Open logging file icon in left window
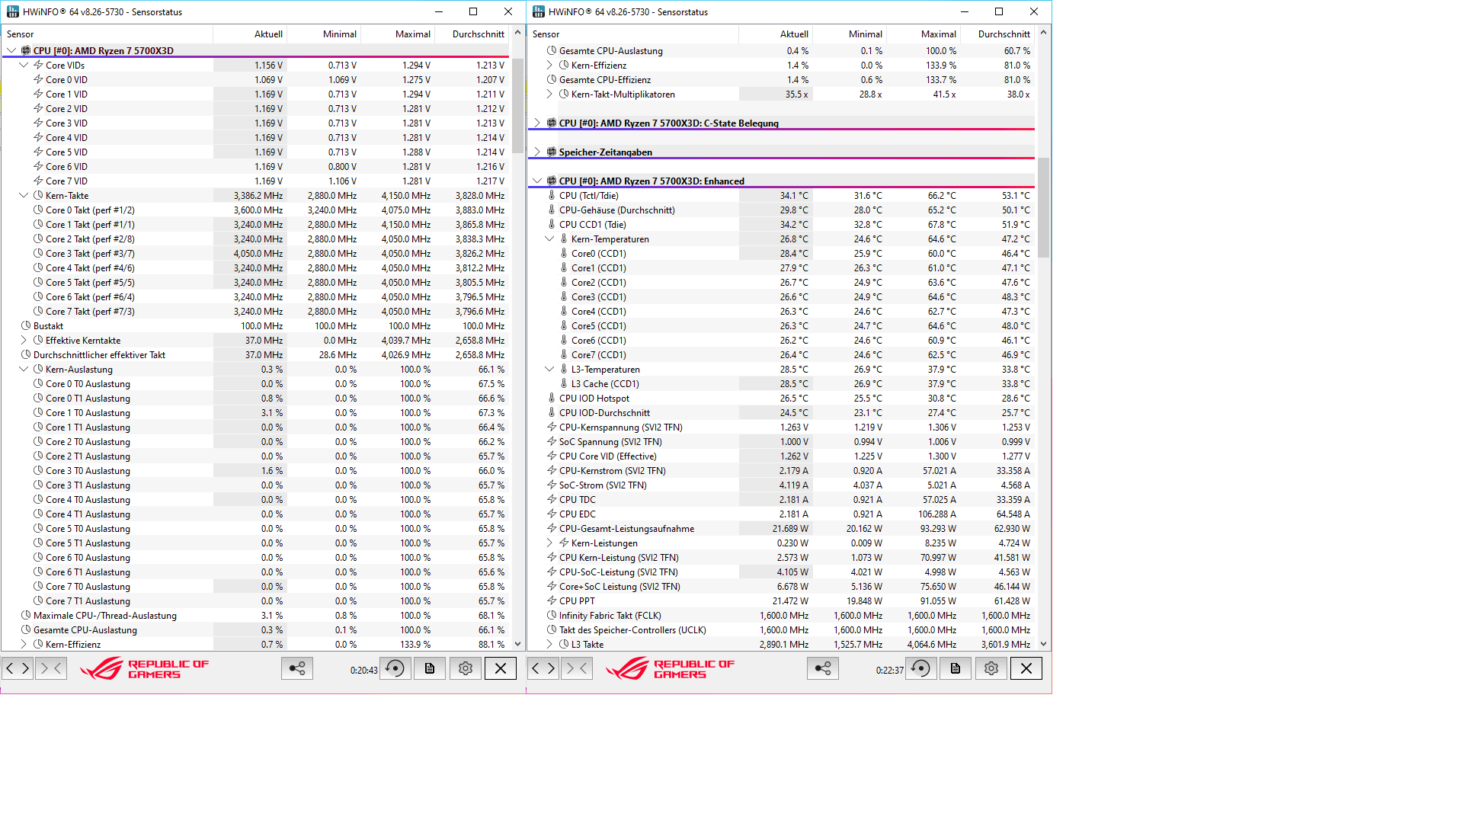Viewport: 1463px width, 823px height. pyautogui.click(x=430, y=668)
